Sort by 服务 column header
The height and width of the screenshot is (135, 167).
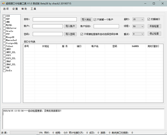pos(65,46)
